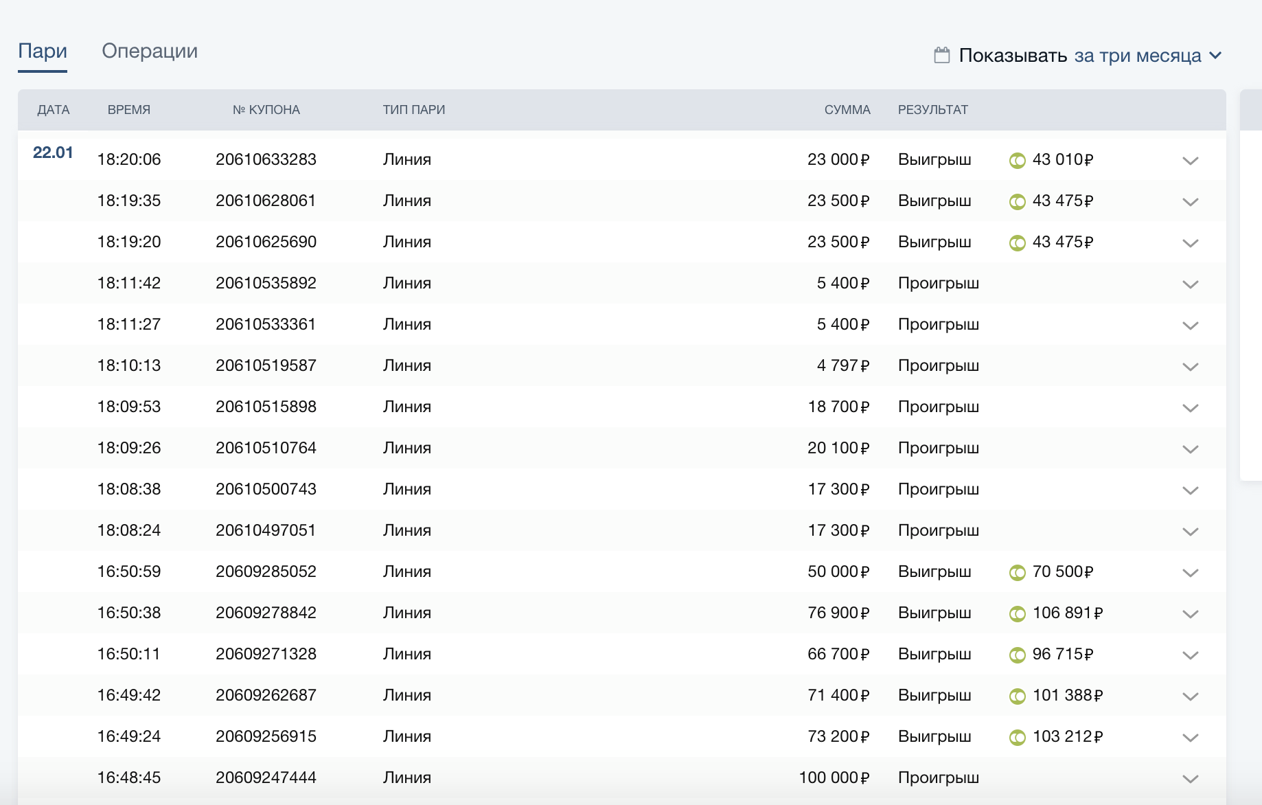Open the за три месяца period dropdown
Image resolution: width=1262 pixels, height=805 pixels.
(x=1147, y=56)
